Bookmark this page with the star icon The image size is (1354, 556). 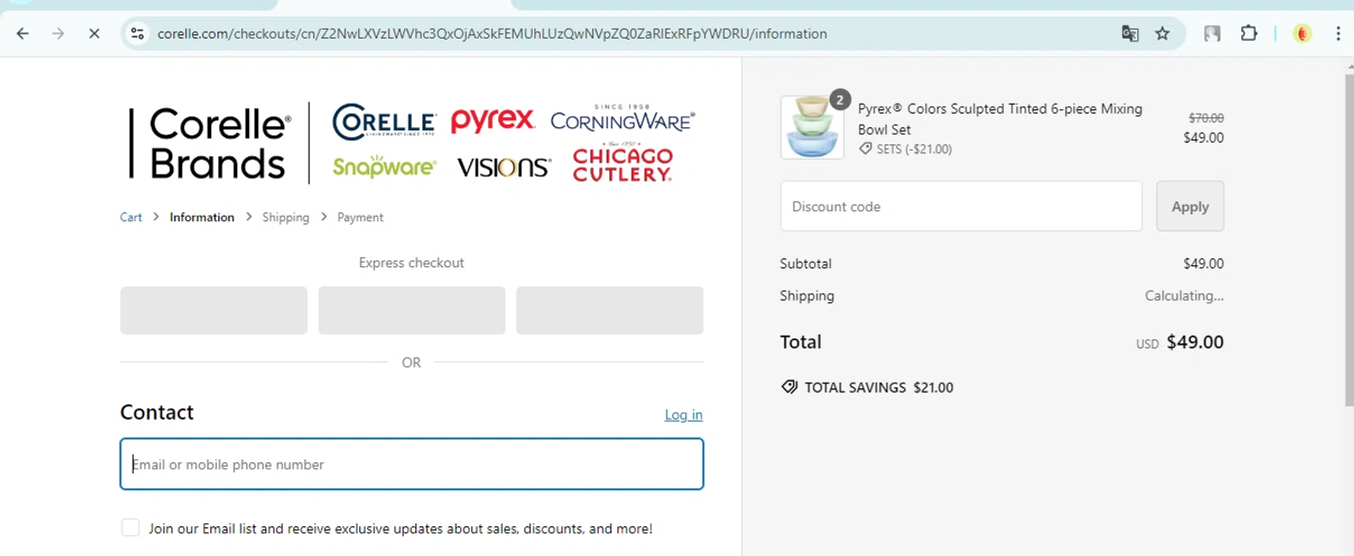point(1163,33)
